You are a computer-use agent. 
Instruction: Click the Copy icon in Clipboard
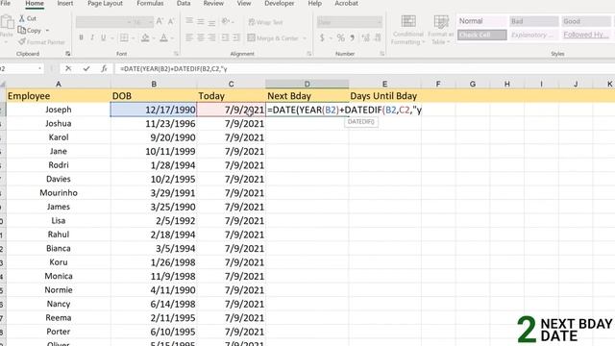22,30
